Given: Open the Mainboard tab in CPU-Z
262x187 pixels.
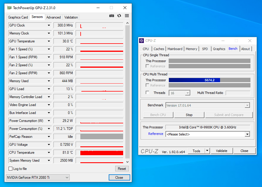Looking at the screenshot, I should [x=175, y=49].
